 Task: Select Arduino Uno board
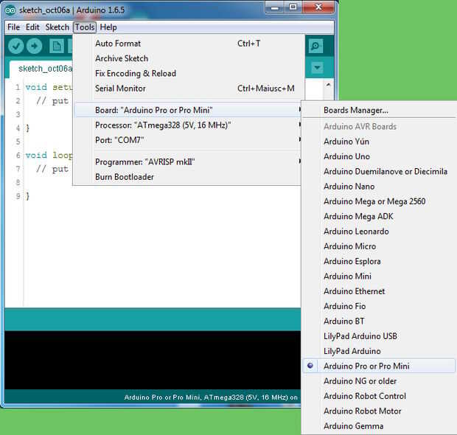(x=379, y=156)
